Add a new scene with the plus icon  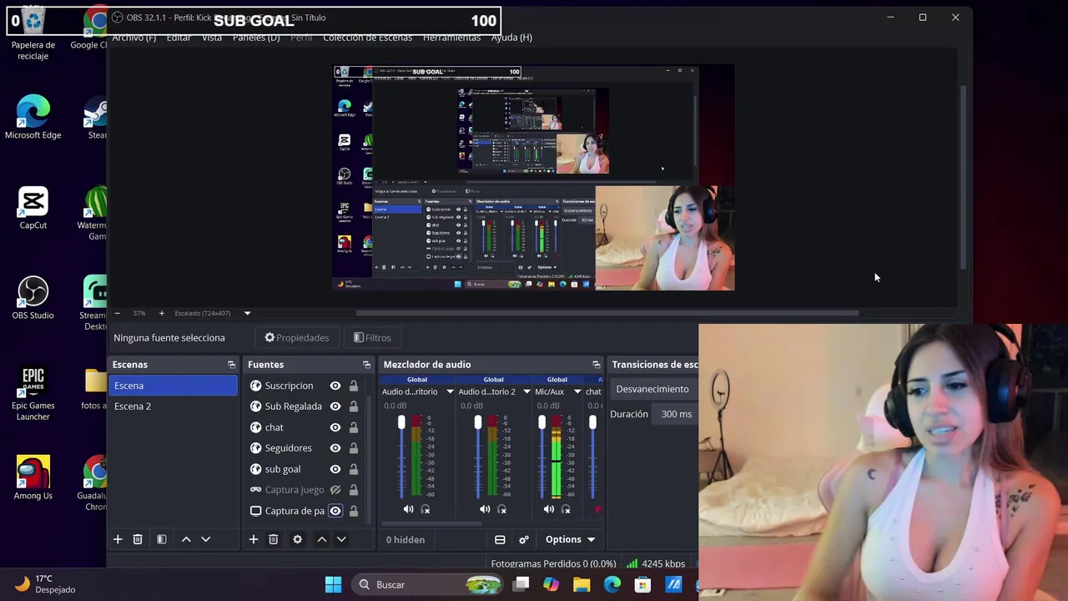coord(118,539)
